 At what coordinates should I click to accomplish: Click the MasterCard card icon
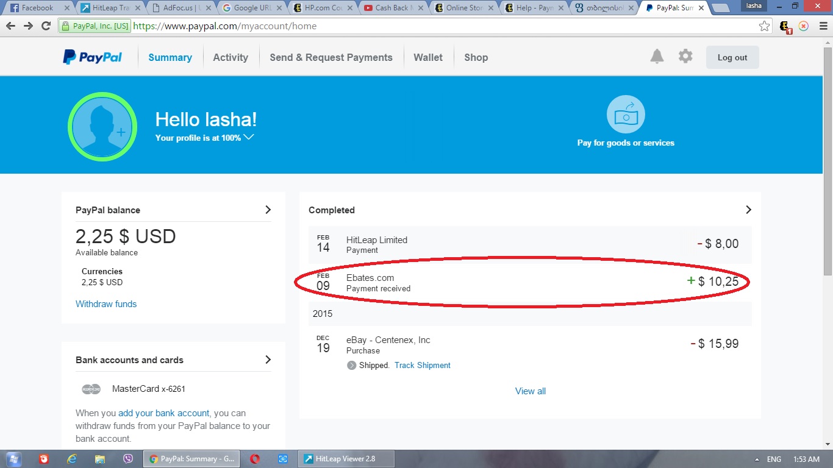click(x=91, y=389)
